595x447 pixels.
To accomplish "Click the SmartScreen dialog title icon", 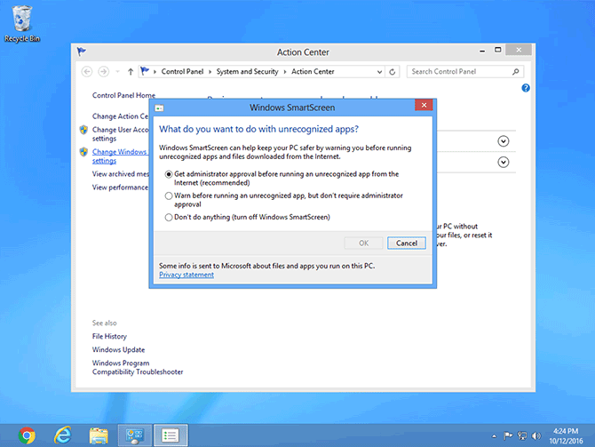I will 159,108.
